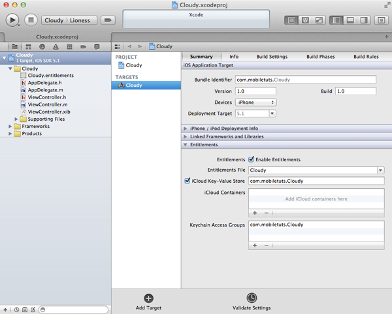Open the Deployment Target combo arrow
The height and width of the screenshot is (314, 392).
point(272,114)
